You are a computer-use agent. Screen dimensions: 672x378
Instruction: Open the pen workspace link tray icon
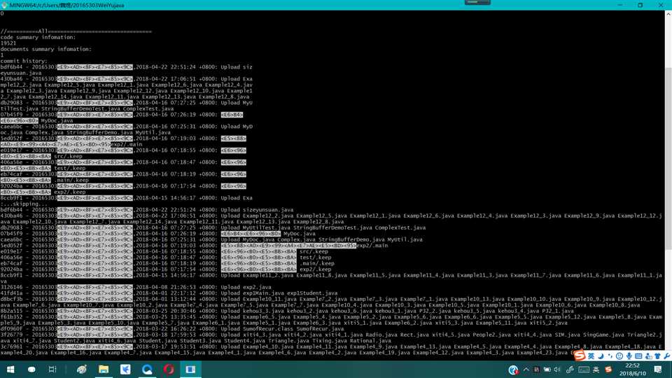570,370
